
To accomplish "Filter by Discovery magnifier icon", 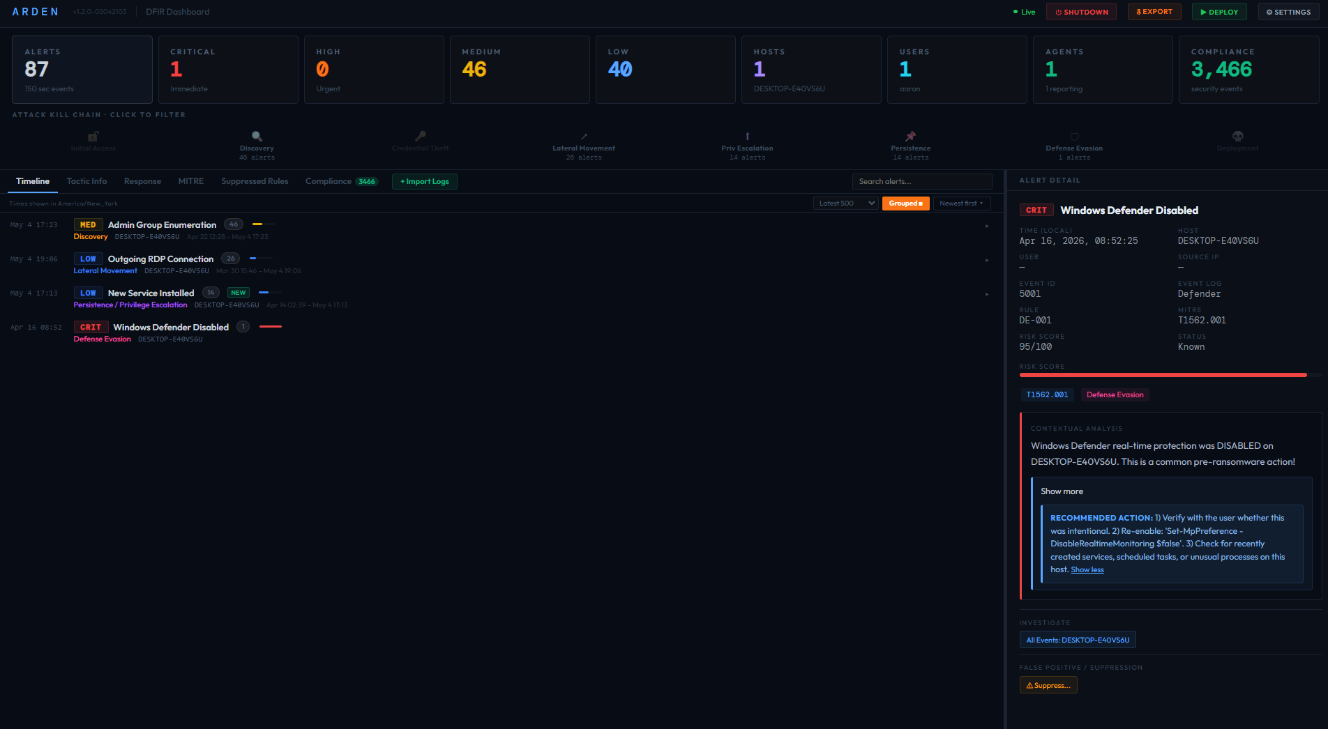I will click(x=257, y=137).
